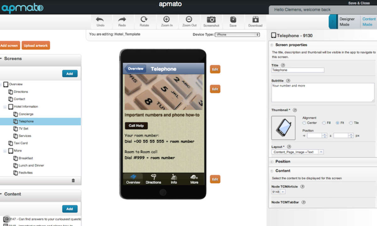The height and width of the screenshot is (226, 377).
Task: Collapse the Hotel Information tree node
Action: (5, 107)
